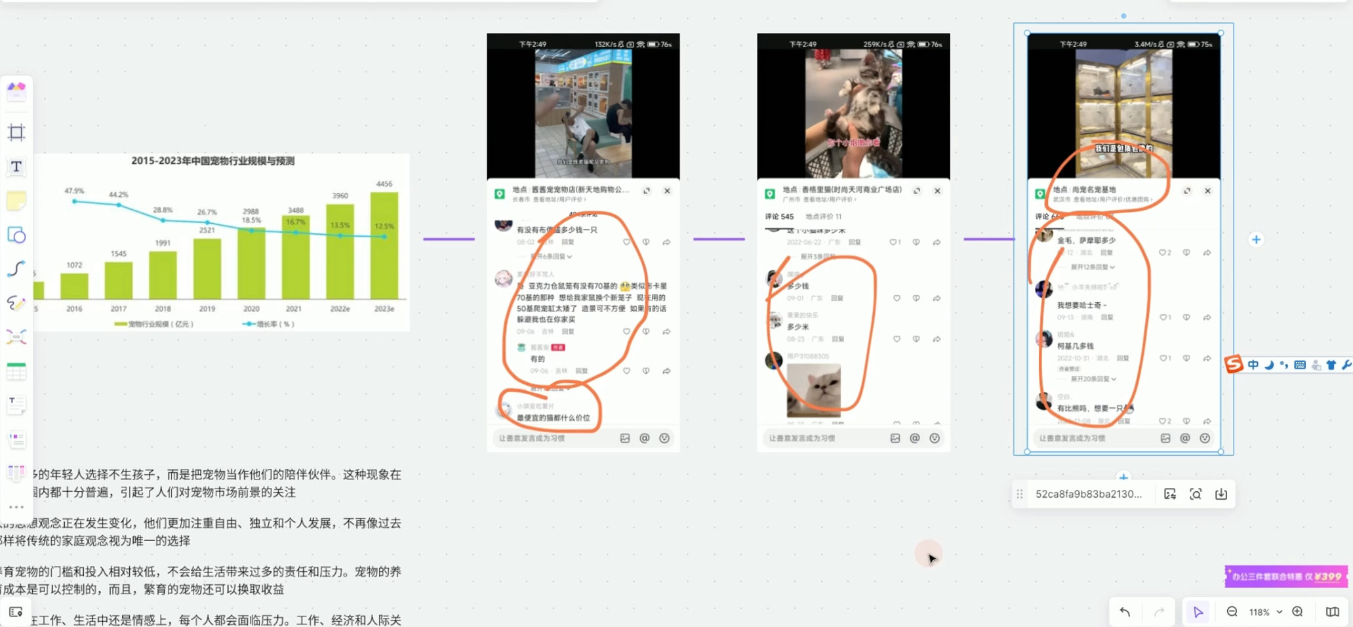Open the Mind map tool
This screenshot has height=627, width=1353.
(16, 336)
